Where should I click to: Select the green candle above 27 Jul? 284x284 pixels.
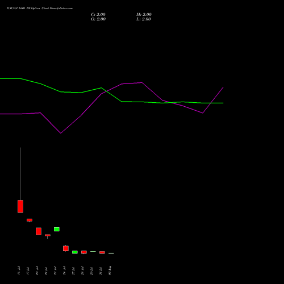pos(75,252)
